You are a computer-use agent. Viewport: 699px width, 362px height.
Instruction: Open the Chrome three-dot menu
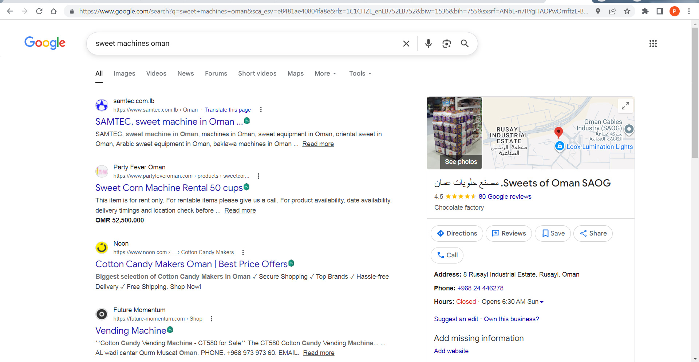click(689, 11)
